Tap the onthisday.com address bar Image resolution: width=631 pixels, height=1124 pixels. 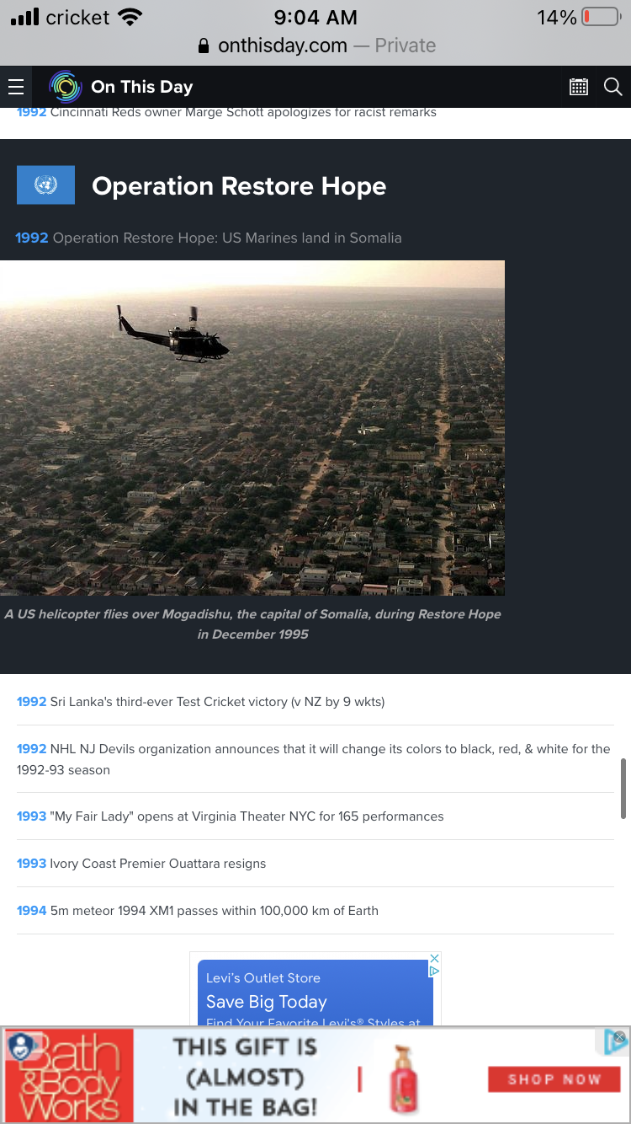point(315,45)
